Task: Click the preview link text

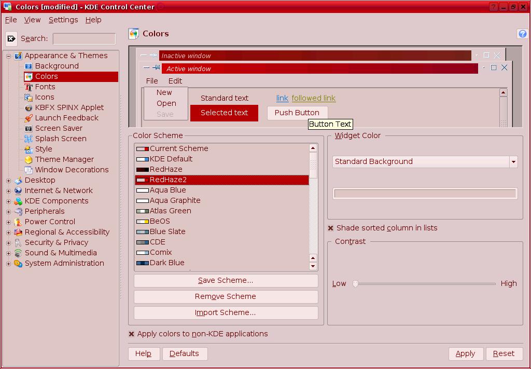Action: tap(282, 98)
